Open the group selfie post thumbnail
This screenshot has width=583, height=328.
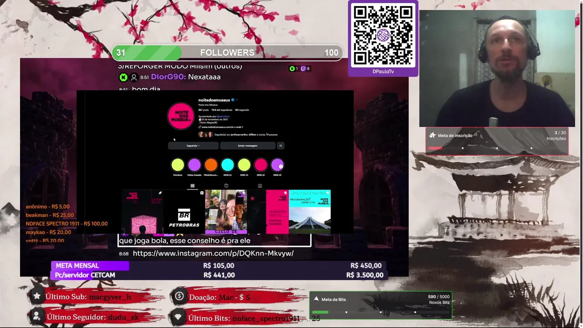(x=226, y=212)
